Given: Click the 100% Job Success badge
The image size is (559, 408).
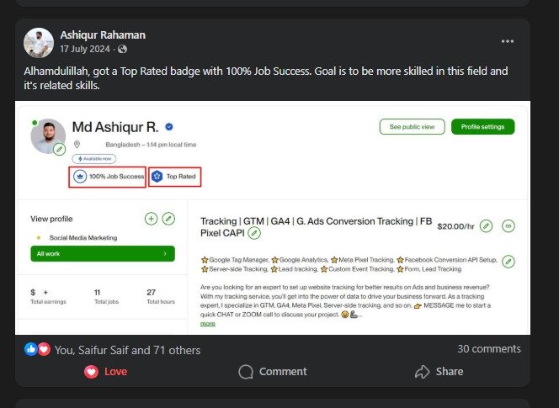Looking at the screenshot, I should pyautogui.click(x=107, y=177).
